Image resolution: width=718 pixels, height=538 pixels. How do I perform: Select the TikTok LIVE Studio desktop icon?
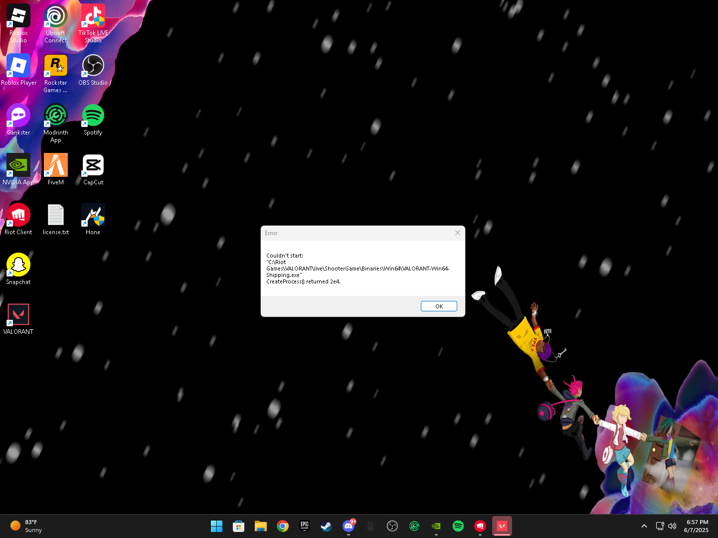93,23
